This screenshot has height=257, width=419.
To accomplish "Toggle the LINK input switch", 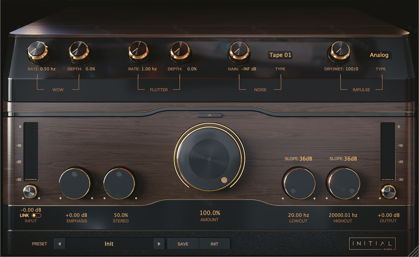I will pyautogui.click(x=37, y=215).
